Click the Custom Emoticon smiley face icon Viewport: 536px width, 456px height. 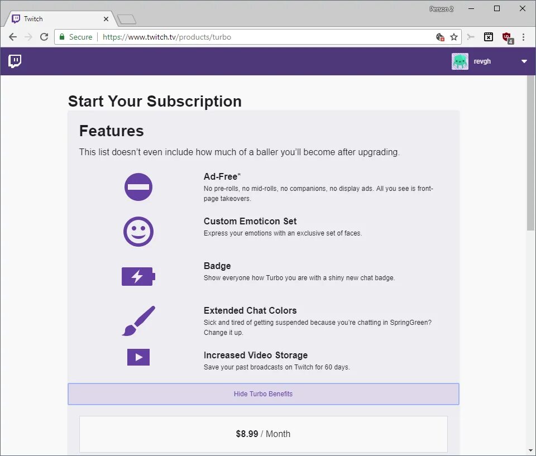138,232
